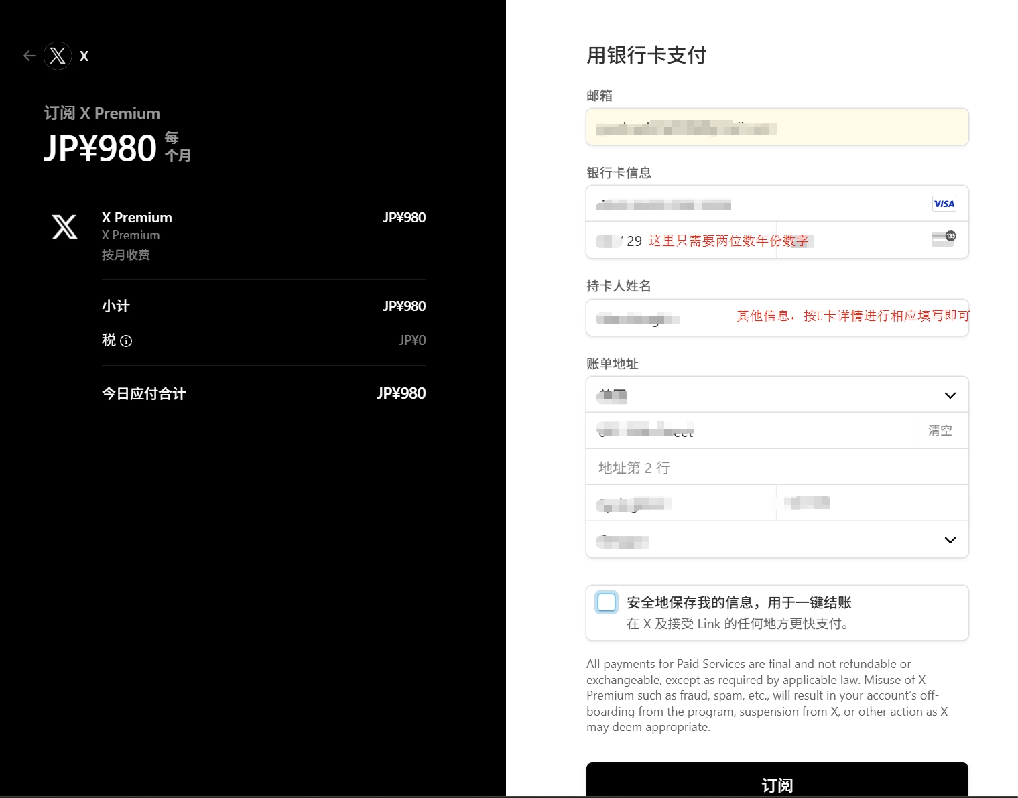Screen dimensions: 1018x798
Task: Click the 账单地址 section label
Action: click(x=613, y=364)
